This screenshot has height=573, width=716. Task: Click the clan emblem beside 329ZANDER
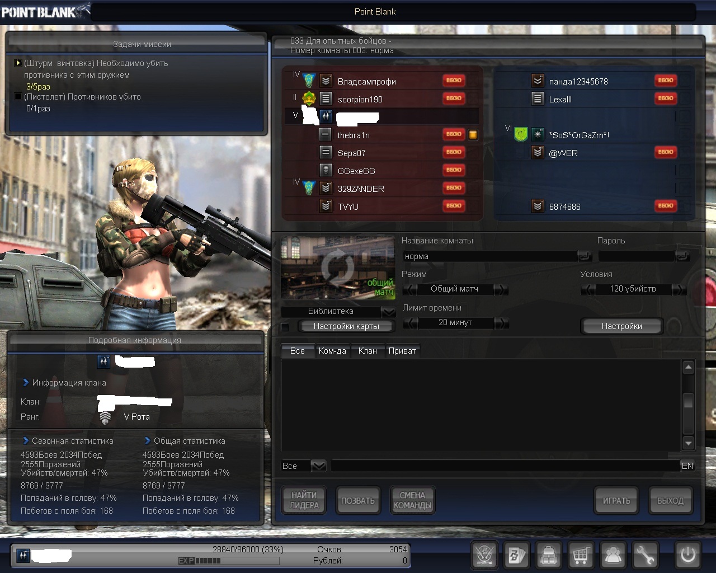309,189
